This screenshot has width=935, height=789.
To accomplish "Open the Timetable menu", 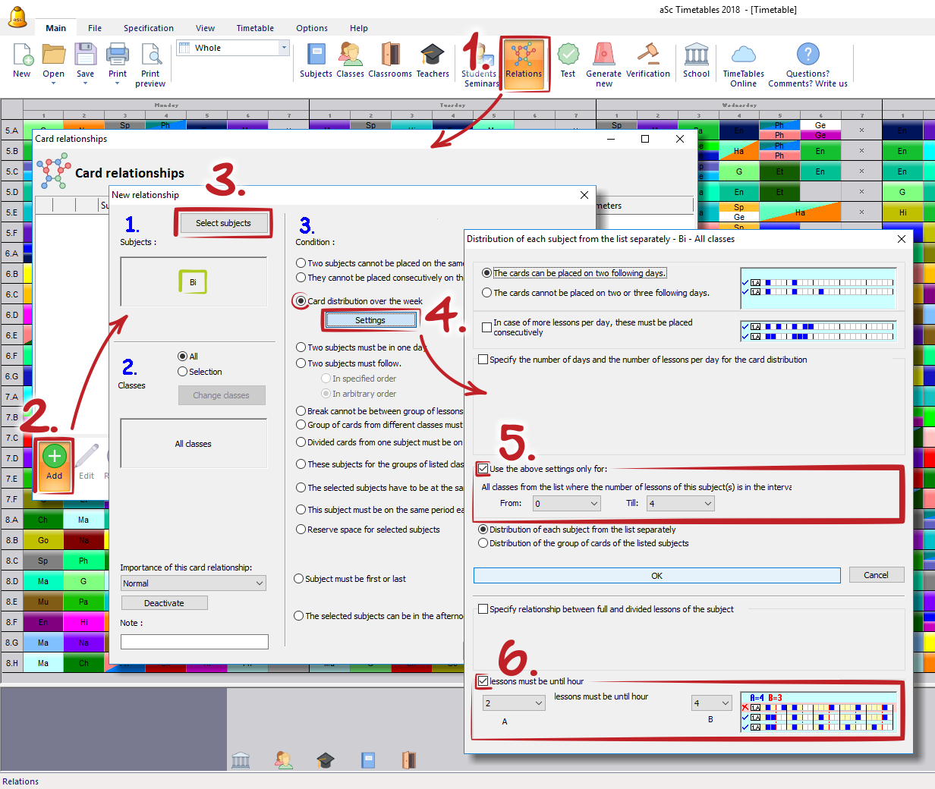I will 255,28.
